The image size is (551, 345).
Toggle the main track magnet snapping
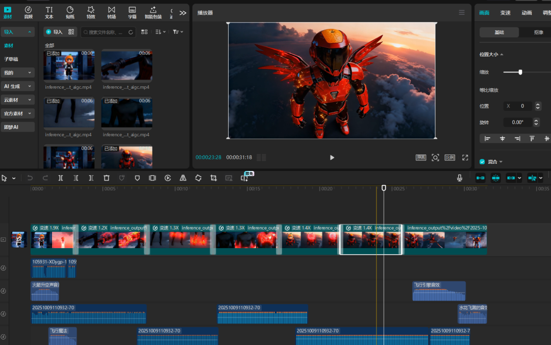tap(480, 178)
